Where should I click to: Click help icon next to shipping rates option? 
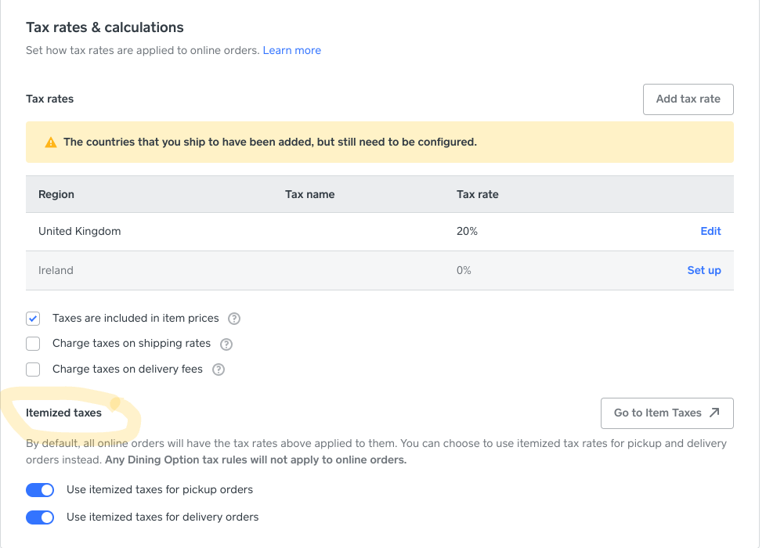coord(226,344)
